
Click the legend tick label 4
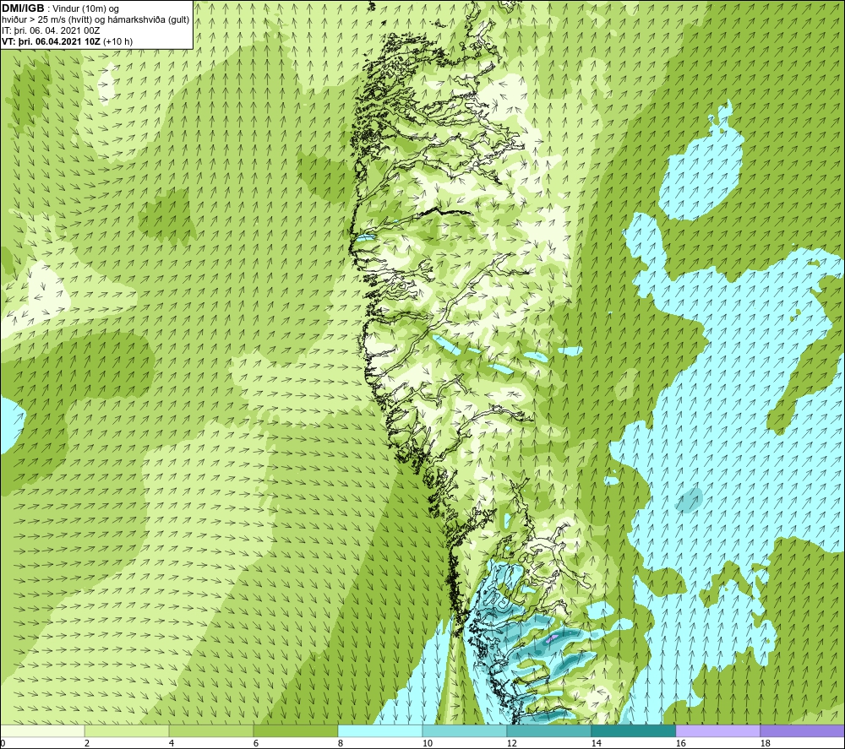point(172,743)
